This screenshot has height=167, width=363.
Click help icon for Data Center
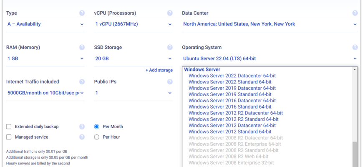[x=355, y=13]
